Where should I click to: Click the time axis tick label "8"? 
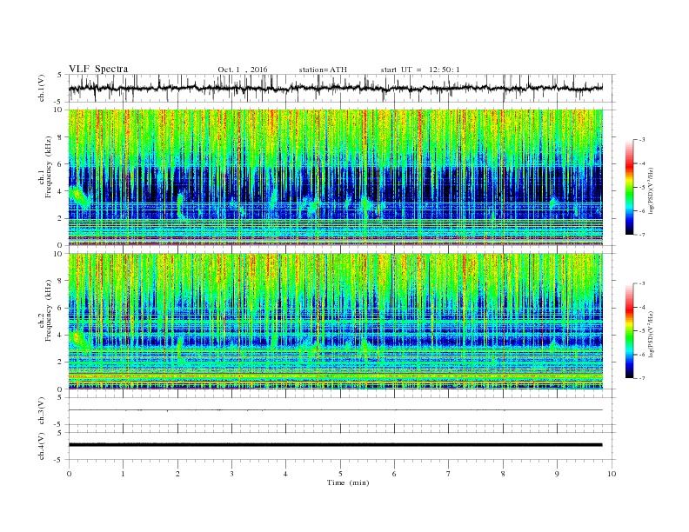[x=503, y=474]
